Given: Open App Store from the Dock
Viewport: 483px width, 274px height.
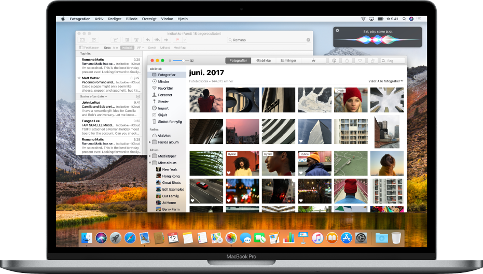Looking at the screenshot, I should pos(346,238).
